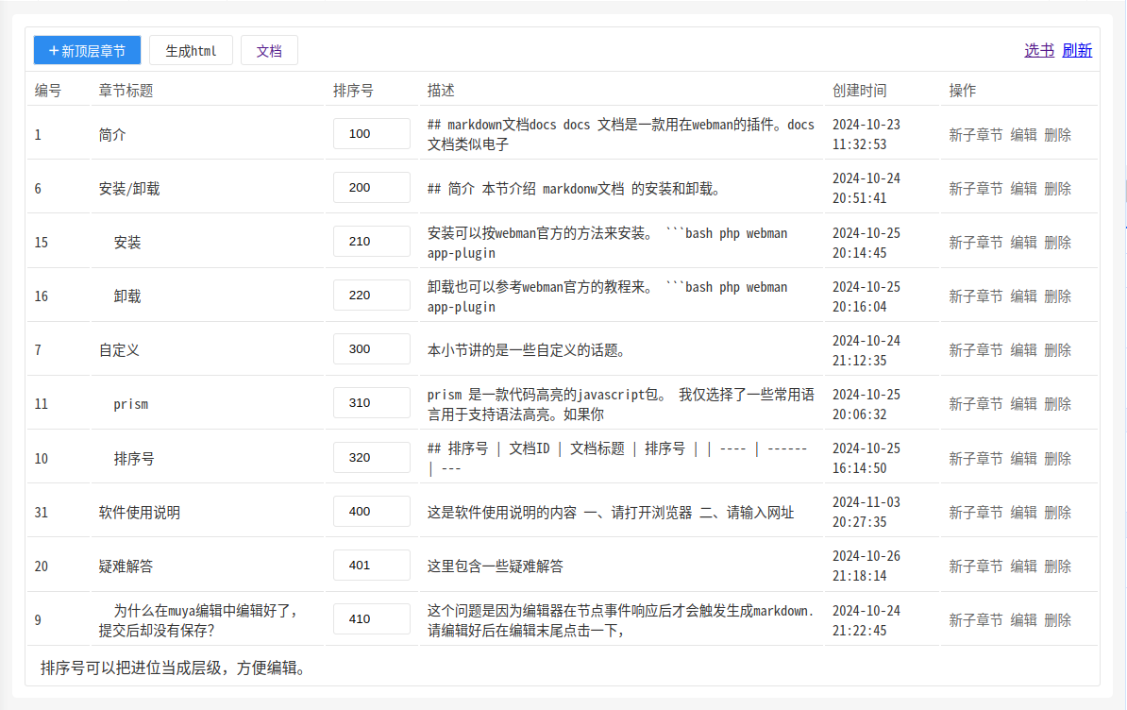Screen dimensions: 1127x710
Task: Click 删除 in the row numbered 9
Action: pyautogui.click(x=1057, y=621)
